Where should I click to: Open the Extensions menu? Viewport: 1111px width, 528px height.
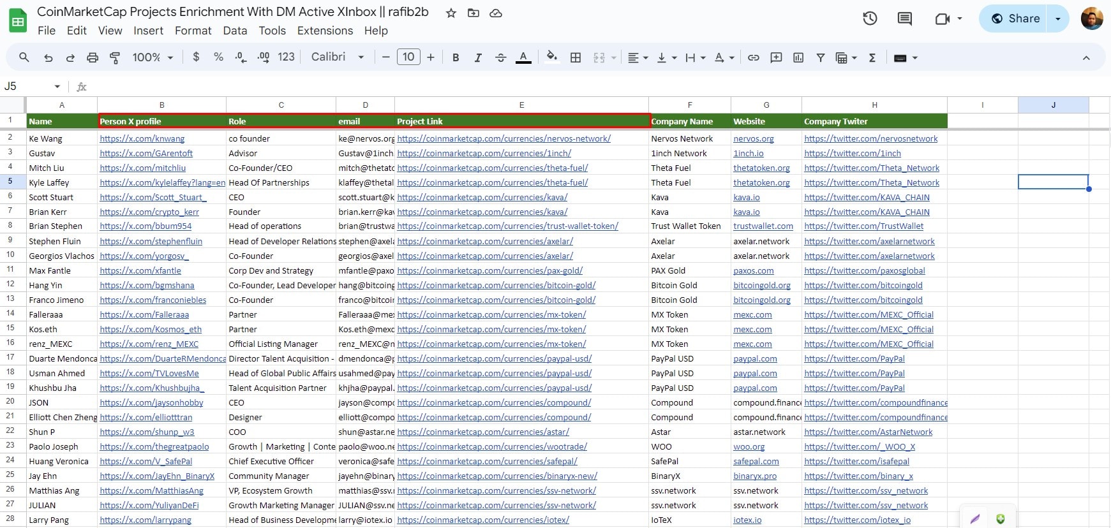(x=325, y=31)
